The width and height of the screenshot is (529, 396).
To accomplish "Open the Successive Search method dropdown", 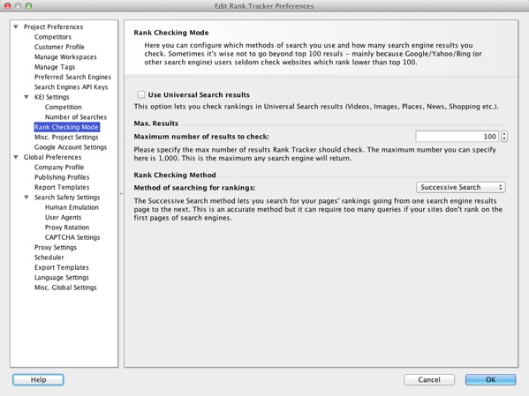I will 460,187.
